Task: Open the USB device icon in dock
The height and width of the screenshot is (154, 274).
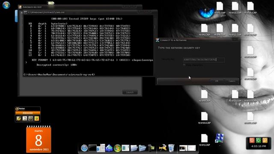Action: tap(151, 148)
